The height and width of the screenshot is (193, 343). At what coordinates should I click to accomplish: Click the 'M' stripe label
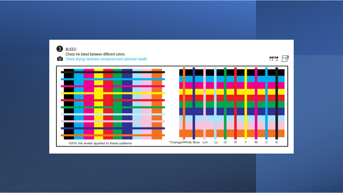coord(256,142)
